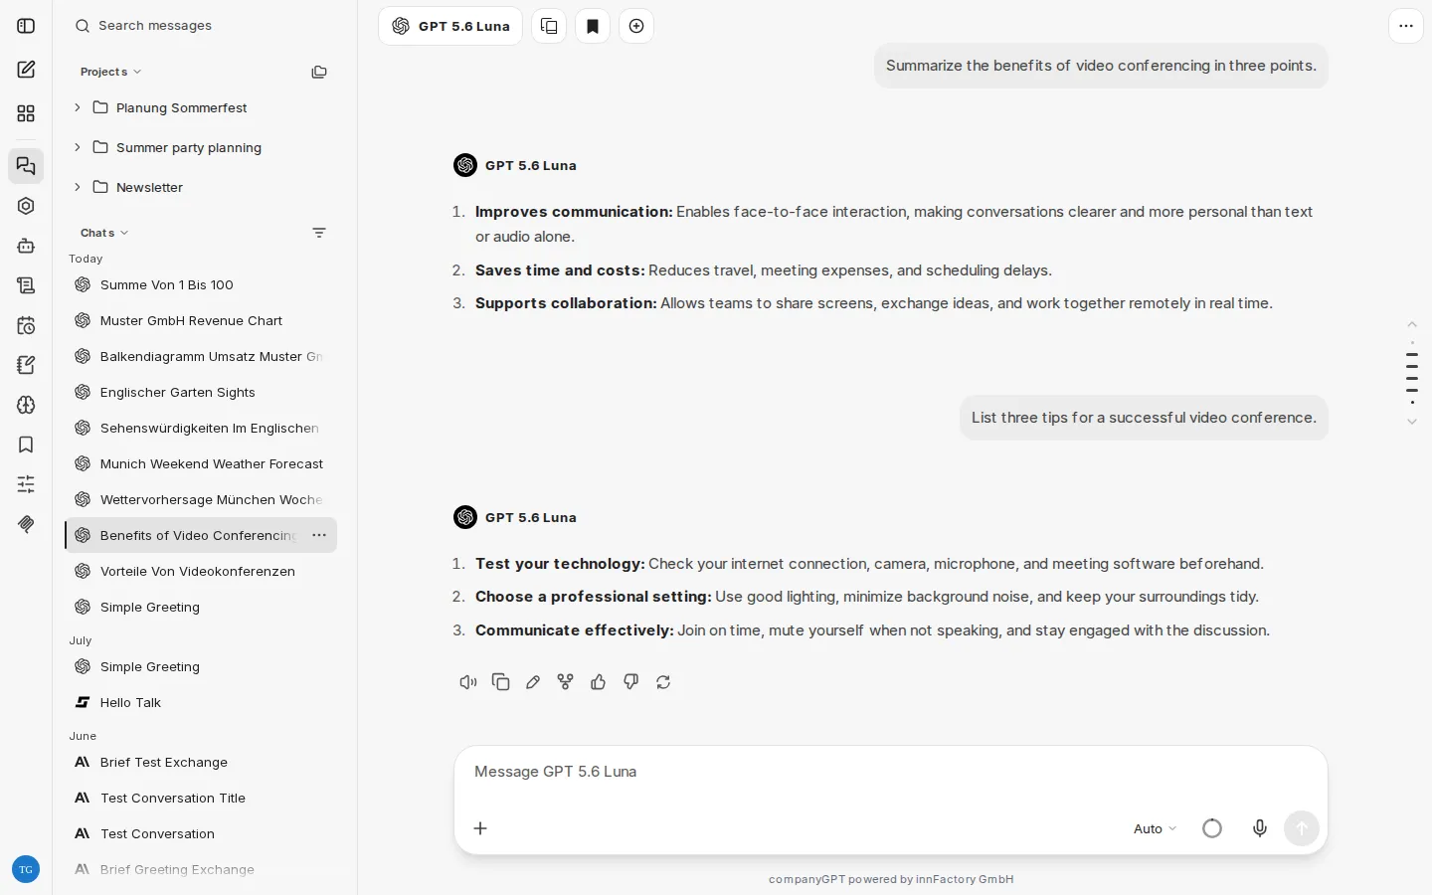Open the top-right more options menu
The height and width of the screenshot is (895, 1432).
pyautogui.click(x=1406, y=26)
